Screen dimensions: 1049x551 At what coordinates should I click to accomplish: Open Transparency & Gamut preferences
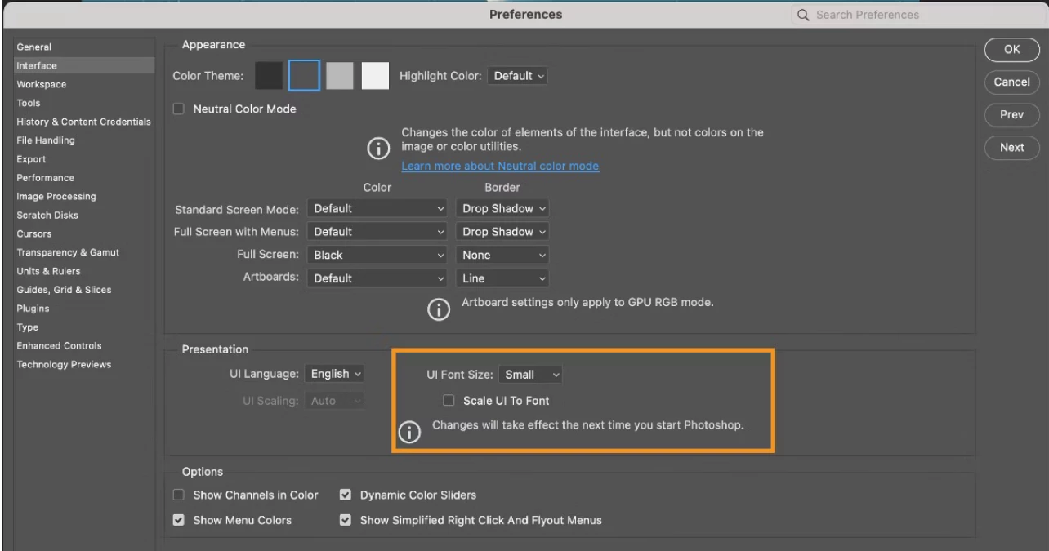click(x=68, y=252)
